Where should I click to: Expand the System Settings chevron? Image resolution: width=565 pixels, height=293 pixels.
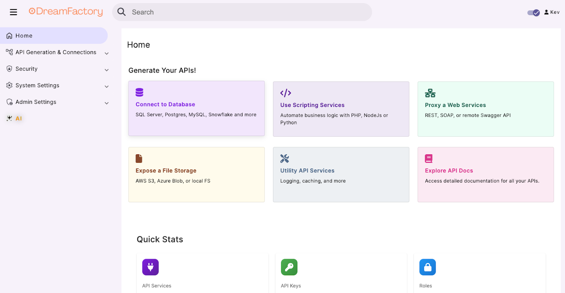coord(107,86)
